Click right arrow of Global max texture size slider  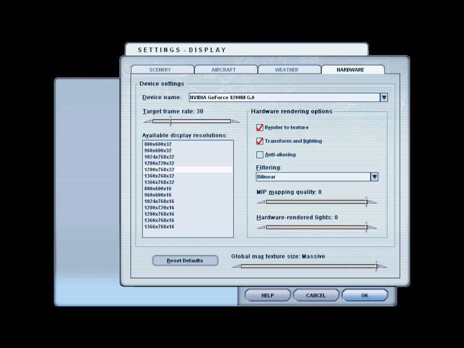[382, 267]
